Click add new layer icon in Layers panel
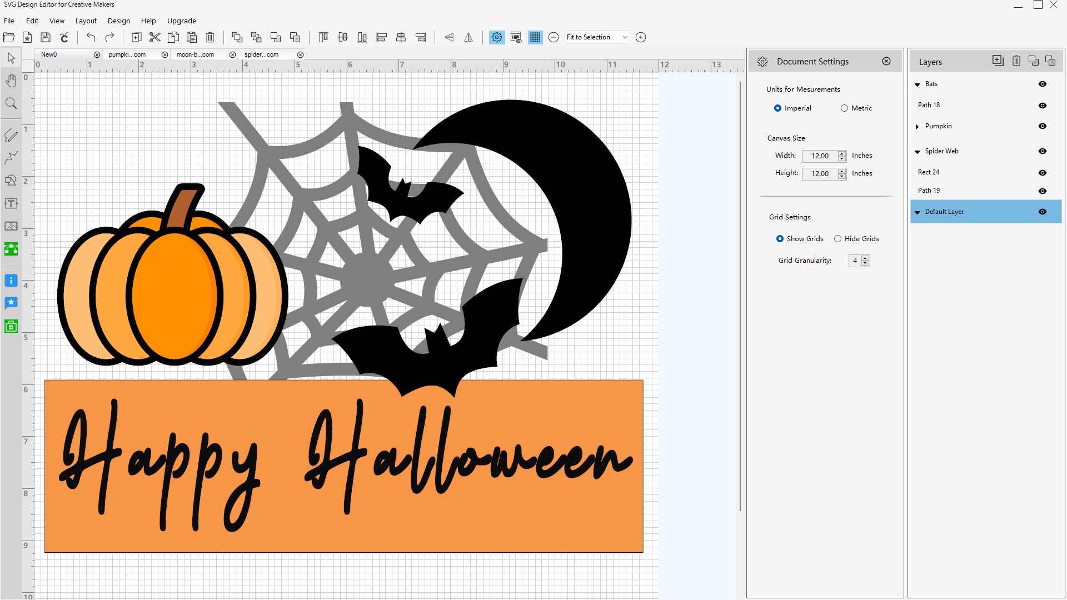The height and width of the screenshot is (600, 1067). [x=998, y=61]
